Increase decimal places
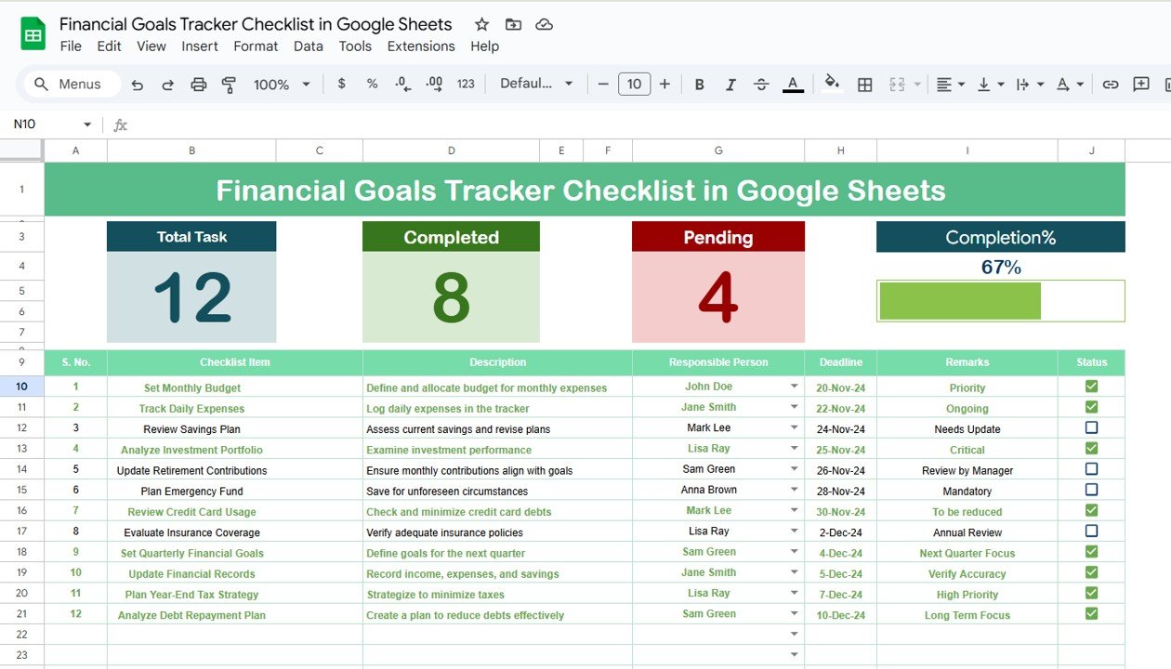This screenshot has height=669, width=1171. [x=434, y=84]
